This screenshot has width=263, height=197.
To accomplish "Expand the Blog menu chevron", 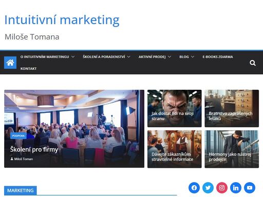I will click(x=193, y=56).
